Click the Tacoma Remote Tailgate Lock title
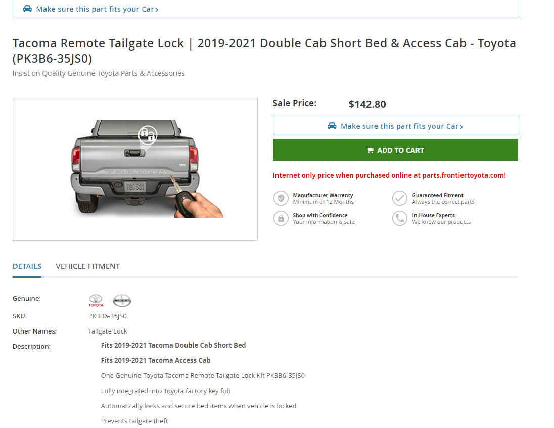This screenshot has width=554, height=428. pos(264,51)
